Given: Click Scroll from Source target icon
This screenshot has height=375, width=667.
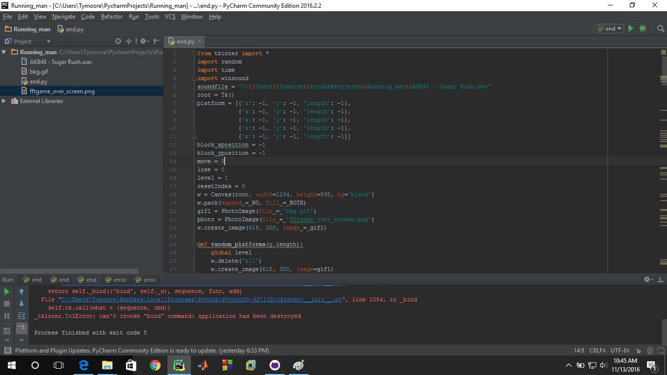Looking at the screenshot, I should (118, 42).
